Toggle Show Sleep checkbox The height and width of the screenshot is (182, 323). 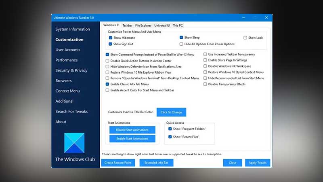click(x=181, y=38)
